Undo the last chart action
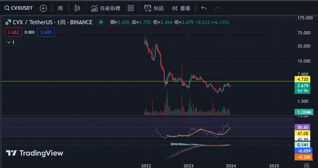318x168 pixels. (204, 8)
